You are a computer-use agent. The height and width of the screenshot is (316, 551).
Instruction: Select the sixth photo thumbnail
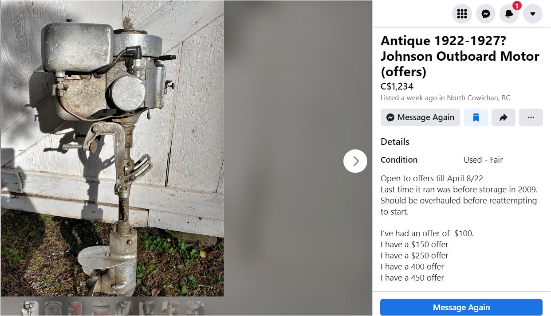[147, 308]
